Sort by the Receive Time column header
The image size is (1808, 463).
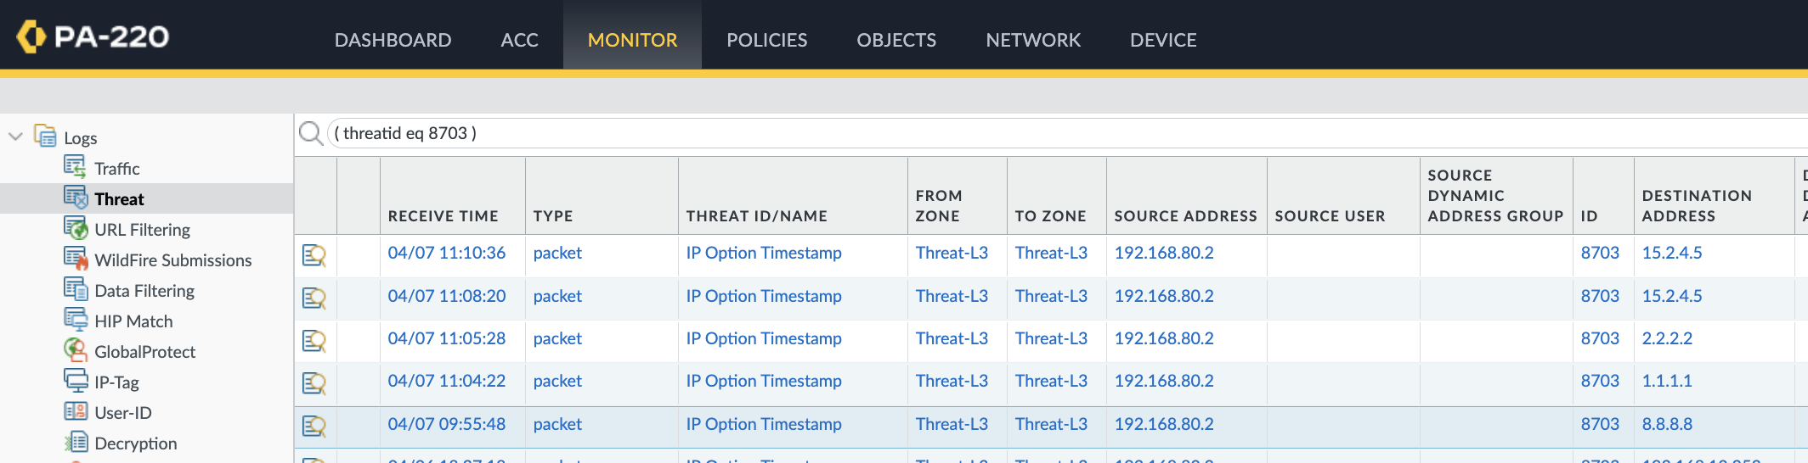(443, 216)
